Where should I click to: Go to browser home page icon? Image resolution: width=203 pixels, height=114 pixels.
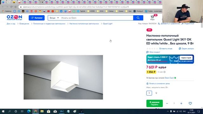[x=16, y=7]
